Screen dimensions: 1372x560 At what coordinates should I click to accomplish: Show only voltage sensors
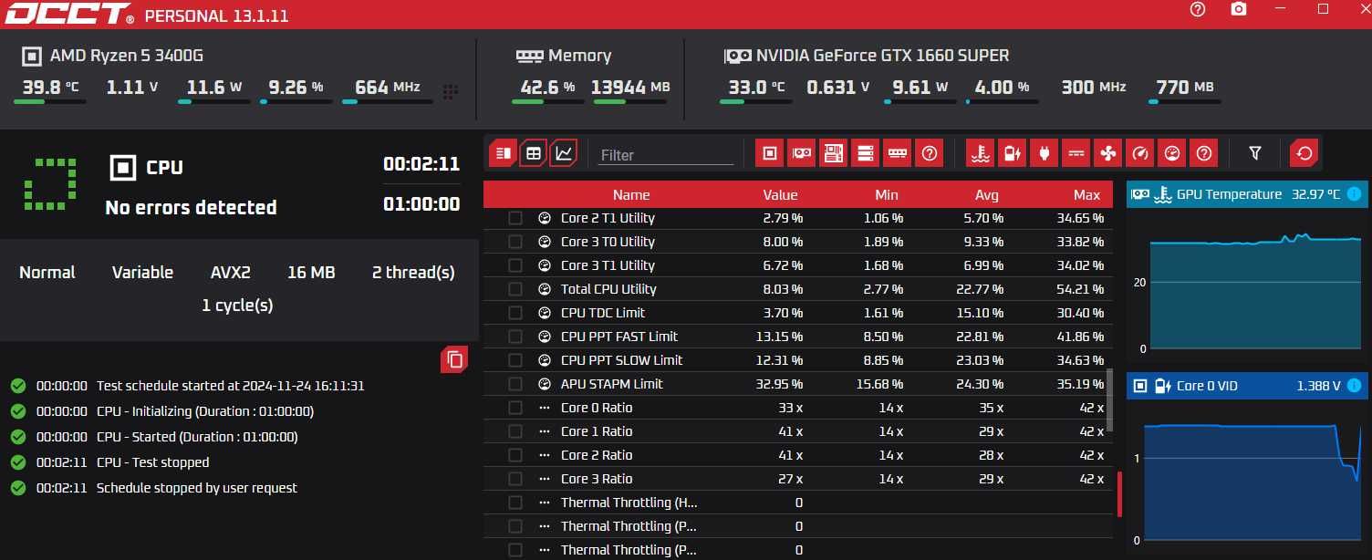pyautogui.click(x=1013, y=153)
